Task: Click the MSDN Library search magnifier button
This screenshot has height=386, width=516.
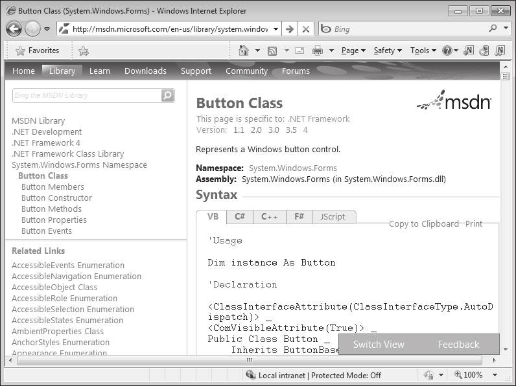Action: pyautogui.click(x=167, y=95)
